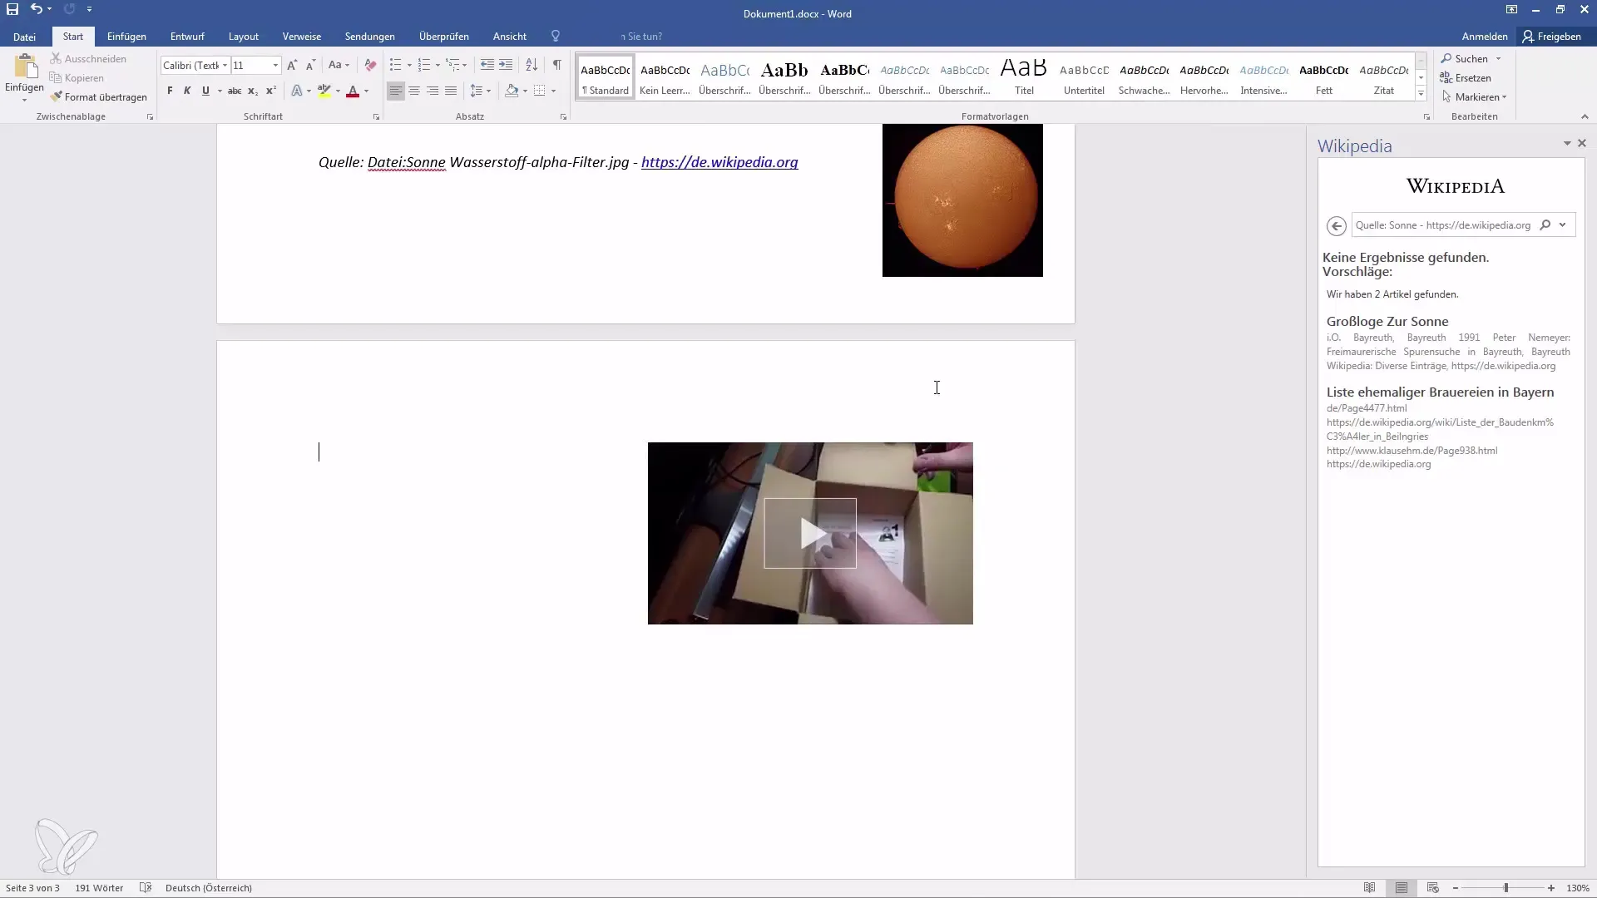Undo the last action
Viewport: 1597px width, 898px height.
point(36,9)
